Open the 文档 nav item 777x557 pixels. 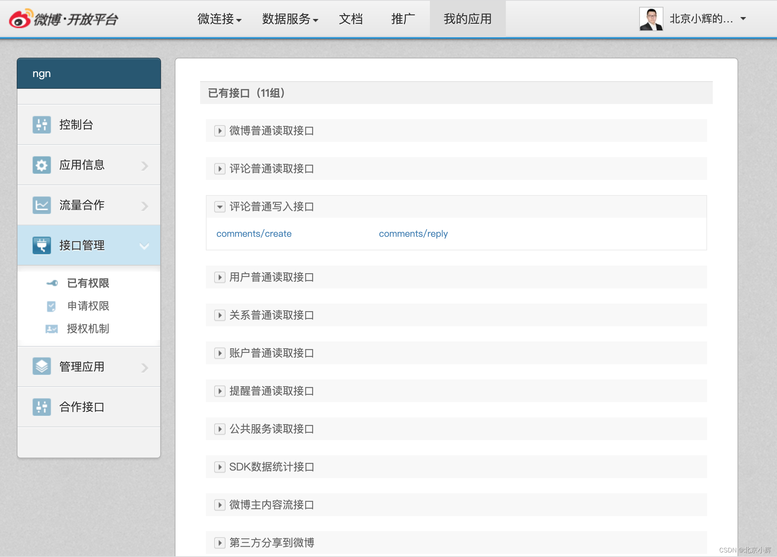[351, 19]
